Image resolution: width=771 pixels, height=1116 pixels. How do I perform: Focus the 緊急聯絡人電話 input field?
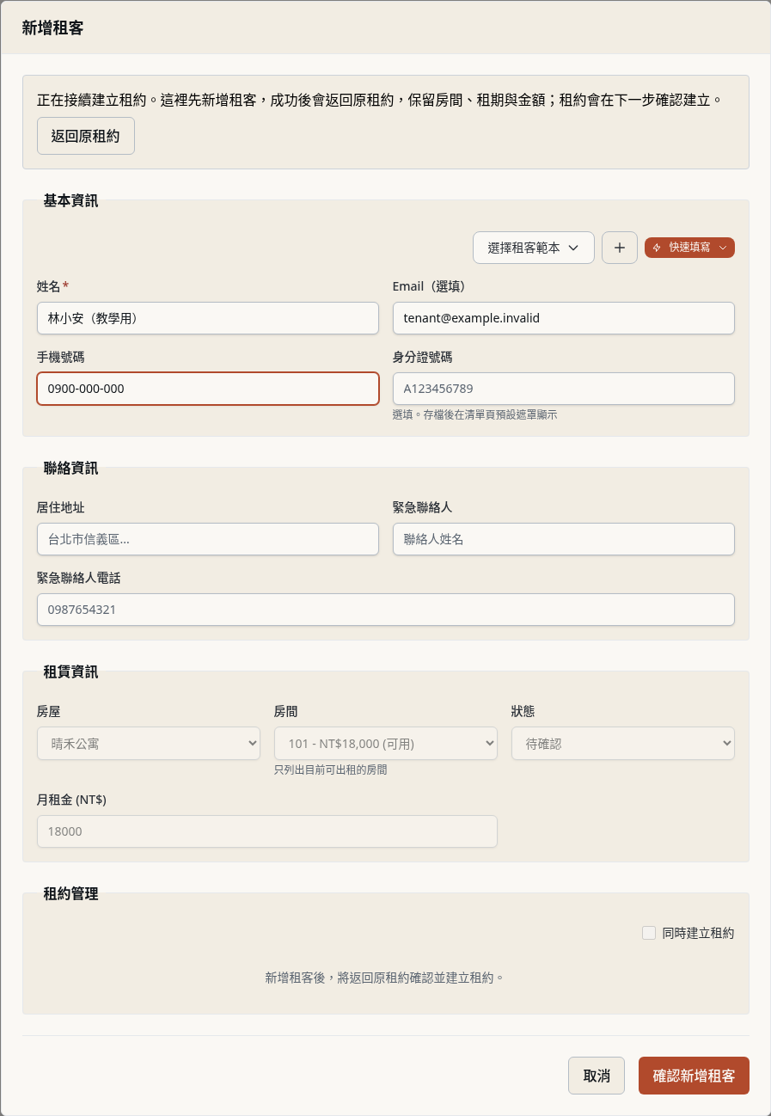tap(386, 610)
